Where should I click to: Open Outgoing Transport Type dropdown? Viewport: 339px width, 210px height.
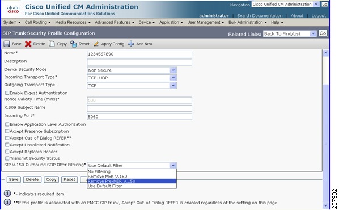(132, 86)
